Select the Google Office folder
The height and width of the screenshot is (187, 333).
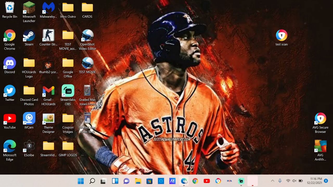pos(68,68)
